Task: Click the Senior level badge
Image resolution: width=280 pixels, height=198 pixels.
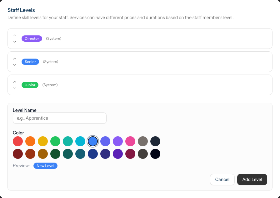Action: pos(30,62)
